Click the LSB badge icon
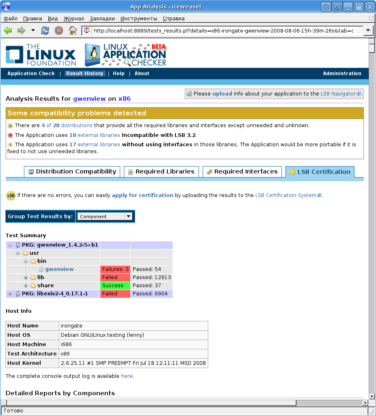The height and width of the screenshot is (416, 376). click(11, 196)
